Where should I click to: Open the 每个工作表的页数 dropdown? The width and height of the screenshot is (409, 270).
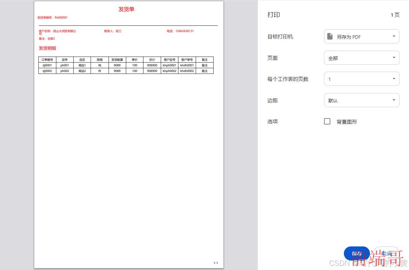361,79
